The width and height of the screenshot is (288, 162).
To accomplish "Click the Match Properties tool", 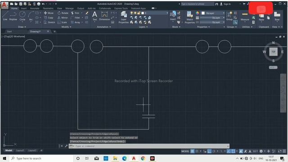I will click(189, 17).
